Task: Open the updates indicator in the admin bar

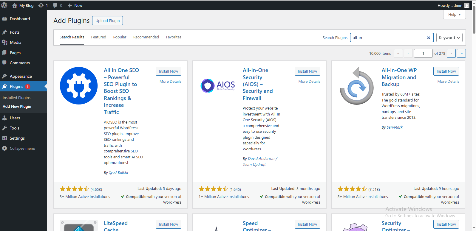Action: point(43,5)
